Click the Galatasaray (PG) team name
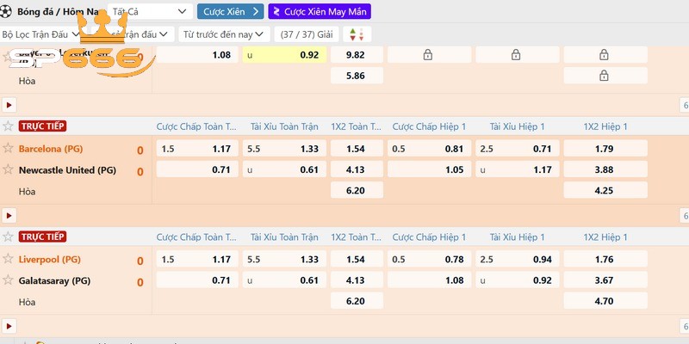Screen dimensions: 689x344 pyautogui.click(x=54, y=280)
